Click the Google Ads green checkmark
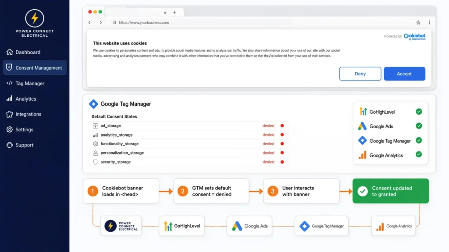Screen dimensions: 449x252 [419, 126]
